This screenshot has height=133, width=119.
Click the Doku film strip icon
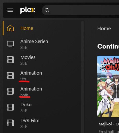(x=10, y=107)
